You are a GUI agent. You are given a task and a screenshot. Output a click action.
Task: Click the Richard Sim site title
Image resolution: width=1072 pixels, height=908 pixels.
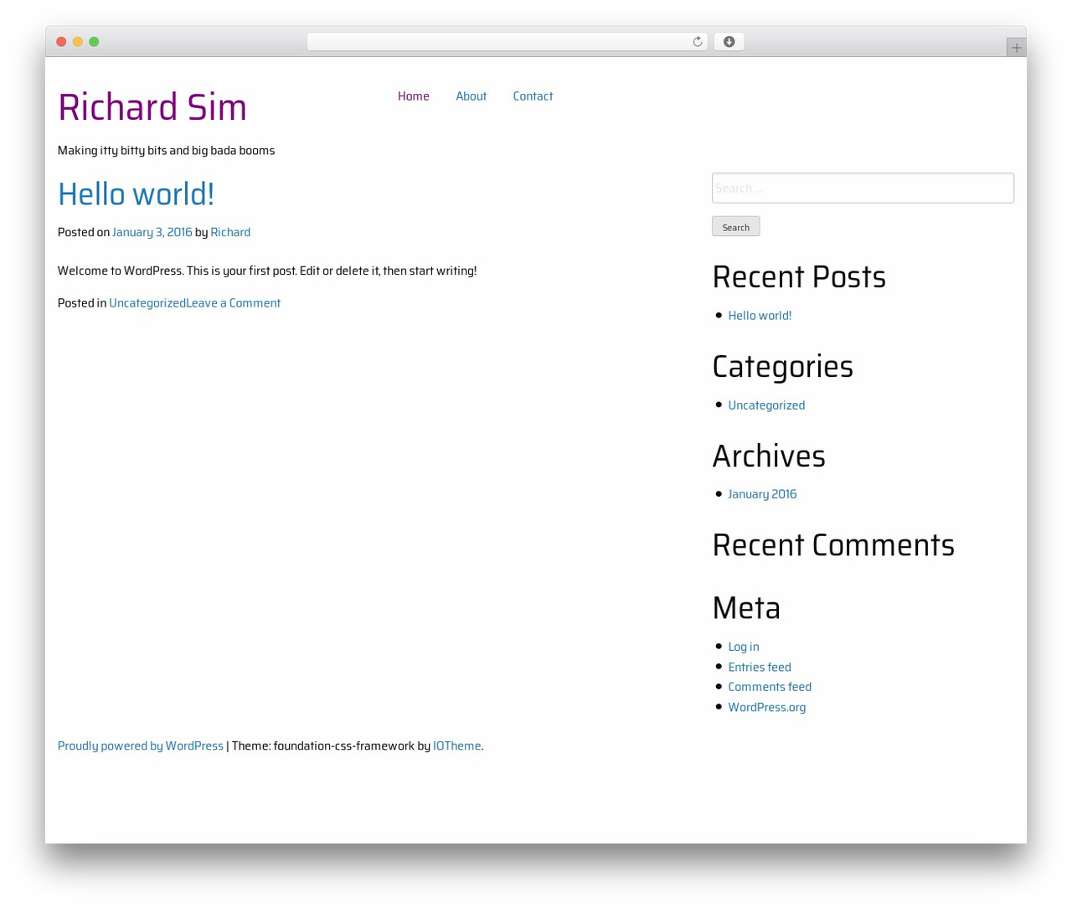(152, 107)
